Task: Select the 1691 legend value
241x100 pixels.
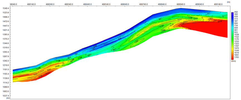Action: pos(237,55)
